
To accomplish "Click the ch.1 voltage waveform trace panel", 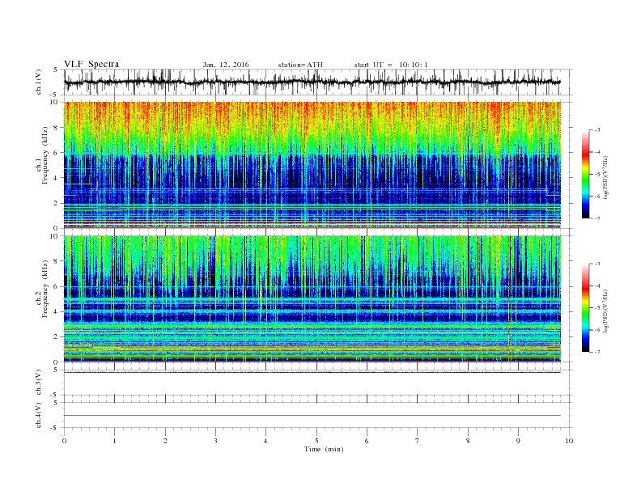I will click(x=318, y=82).
